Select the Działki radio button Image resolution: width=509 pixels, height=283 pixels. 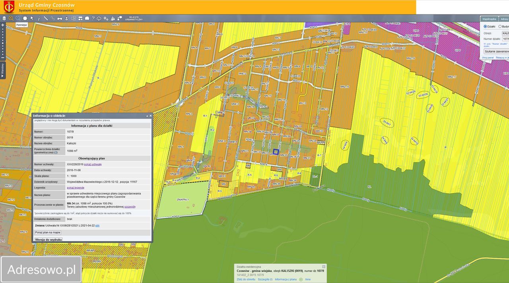click(x=485, y=27)
